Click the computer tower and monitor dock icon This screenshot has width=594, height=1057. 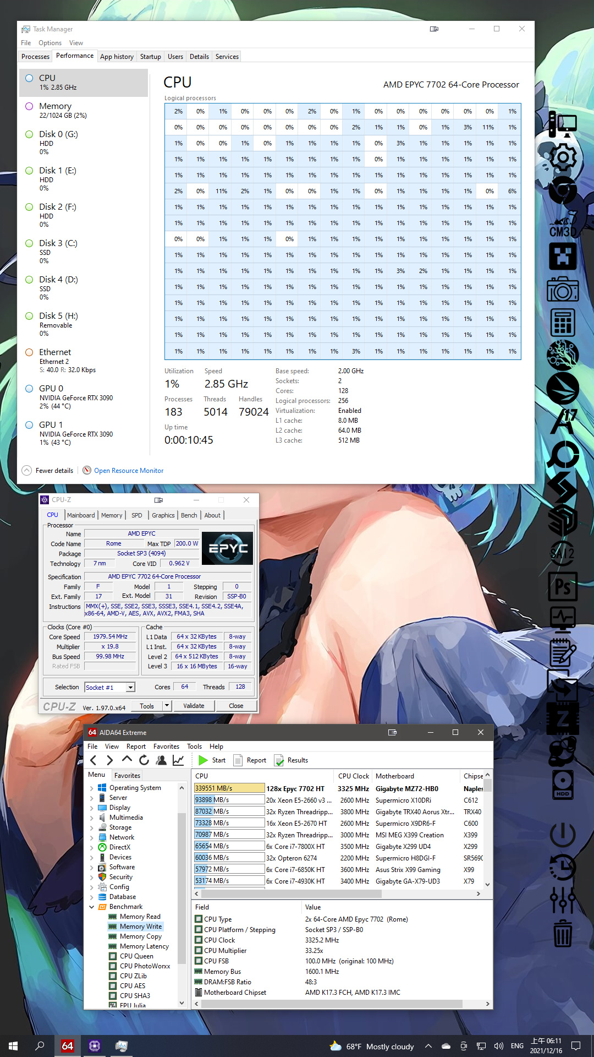tap(563, 124)
